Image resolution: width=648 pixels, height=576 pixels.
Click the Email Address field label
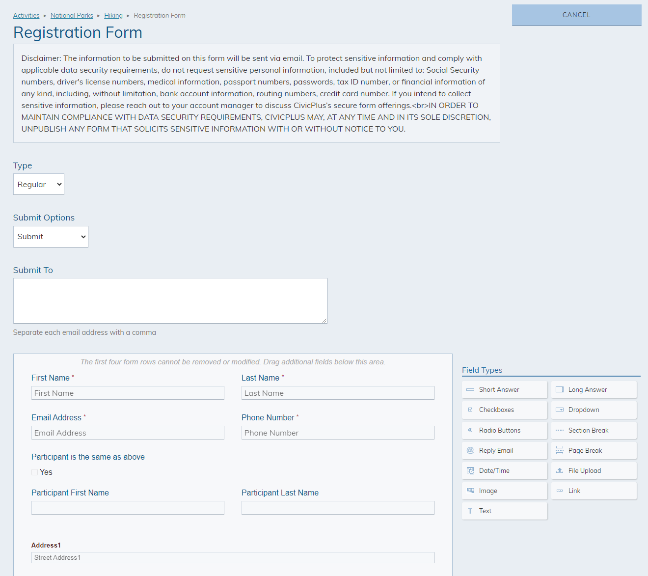coord(56,417)
